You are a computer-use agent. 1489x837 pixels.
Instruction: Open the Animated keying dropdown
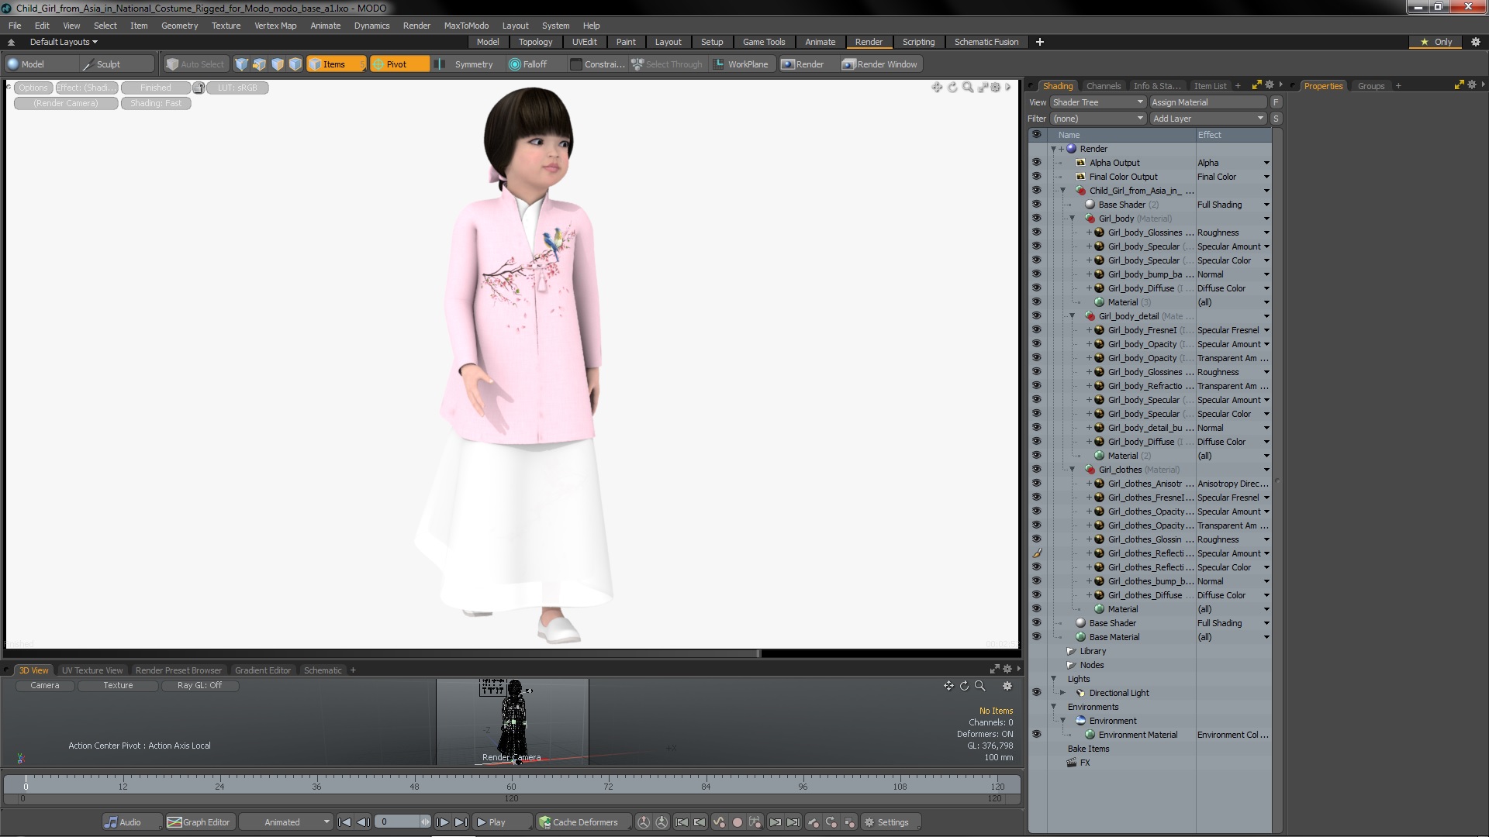tap(285, 822)
